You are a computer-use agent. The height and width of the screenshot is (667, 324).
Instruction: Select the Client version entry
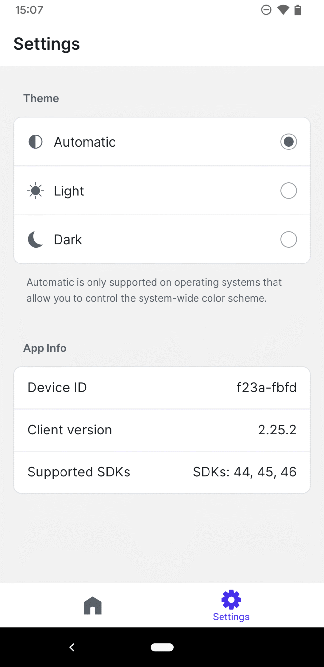click(162, 430)
